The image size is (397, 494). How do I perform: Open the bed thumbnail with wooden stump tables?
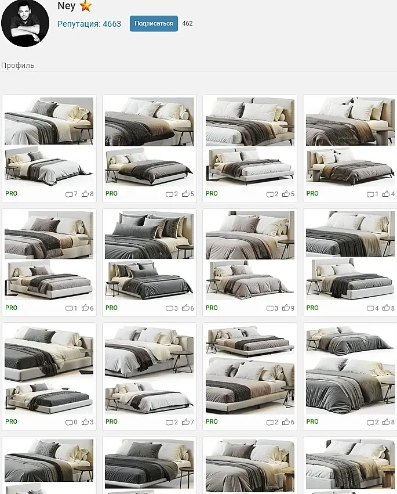pos(250,465)
